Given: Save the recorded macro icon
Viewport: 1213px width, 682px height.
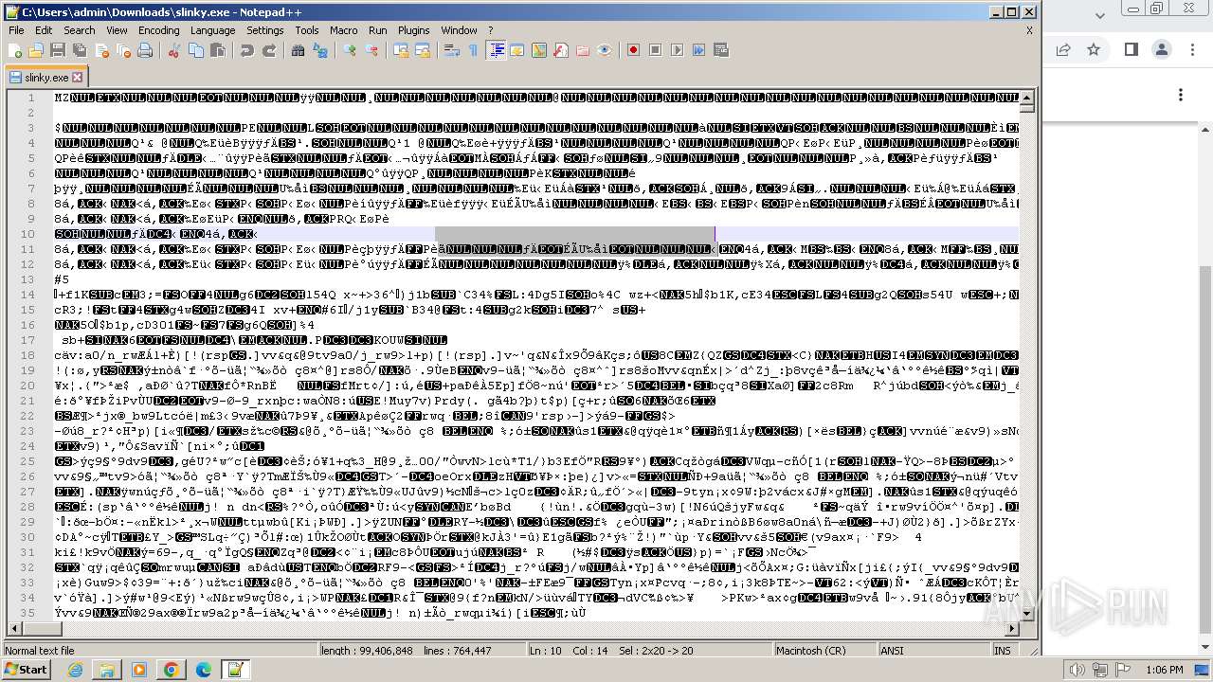Looking at the screenshot, I should (x=721, y=50).
